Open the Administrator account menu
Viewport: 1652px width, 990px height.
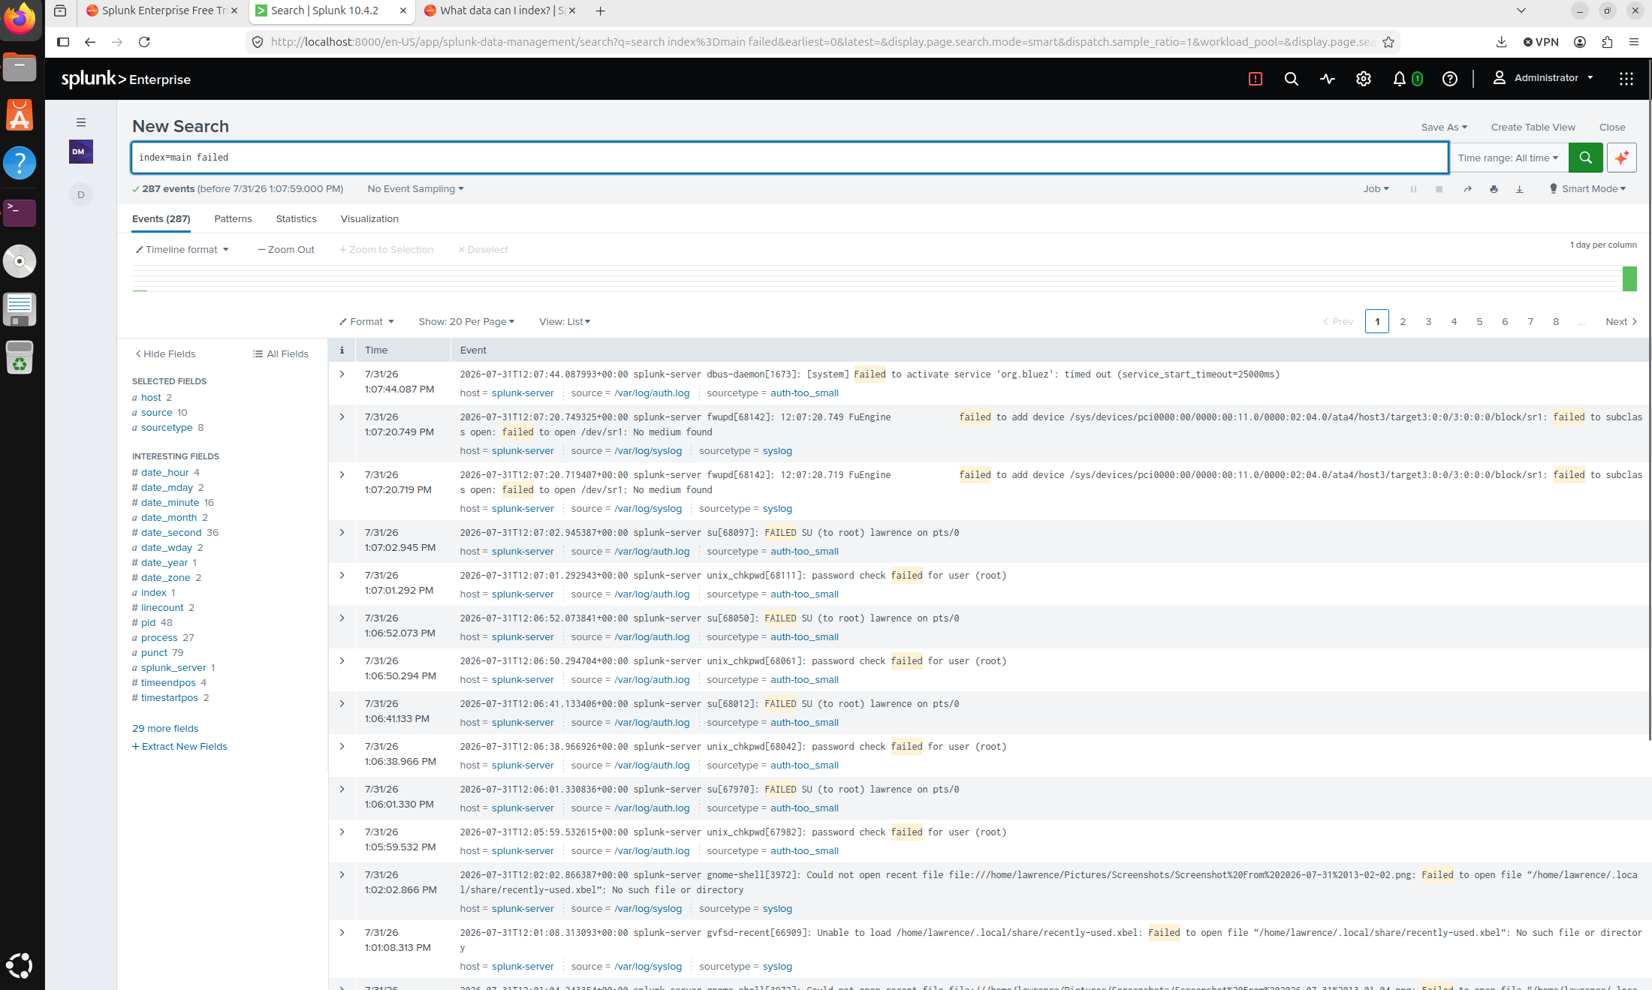[1543, 78]
